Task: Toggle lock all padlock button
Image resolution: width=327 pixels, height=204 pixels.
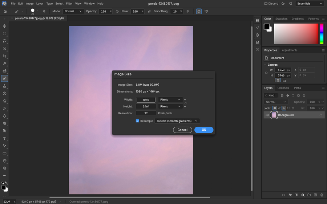Action: pos(293,108)
